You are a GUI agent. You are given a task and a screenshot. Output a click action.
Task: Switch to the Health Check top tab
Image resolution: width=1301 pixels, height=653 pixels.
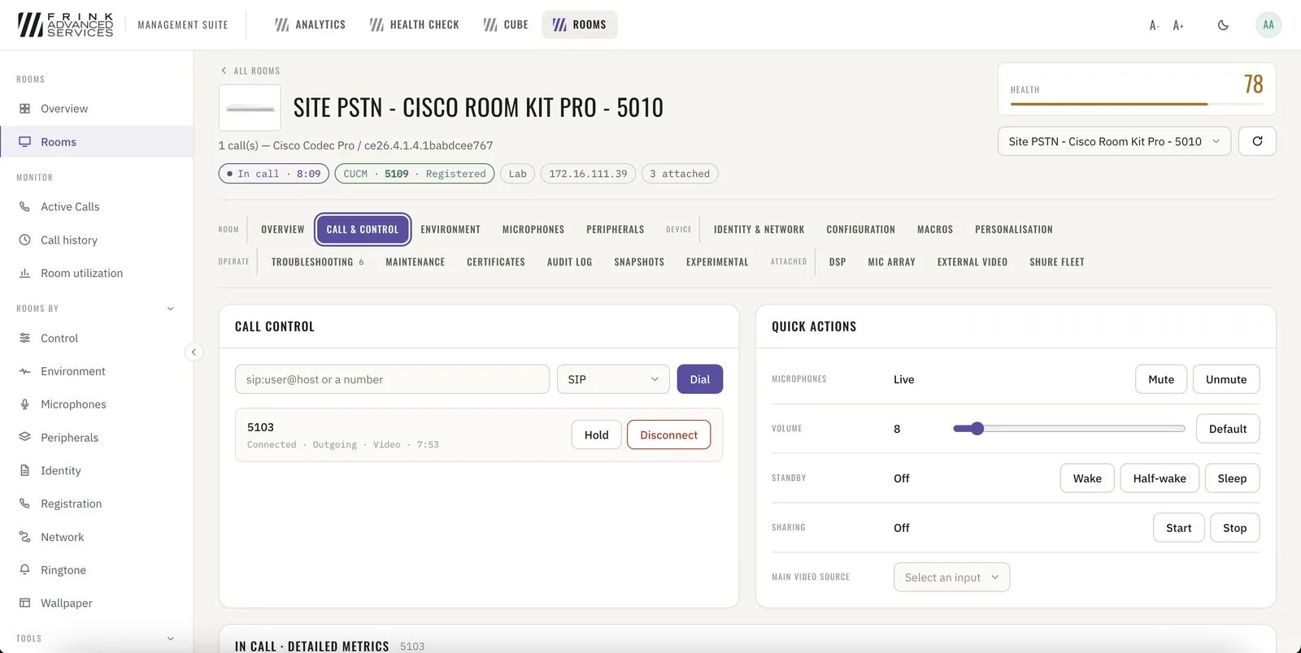tap(415, 25)
